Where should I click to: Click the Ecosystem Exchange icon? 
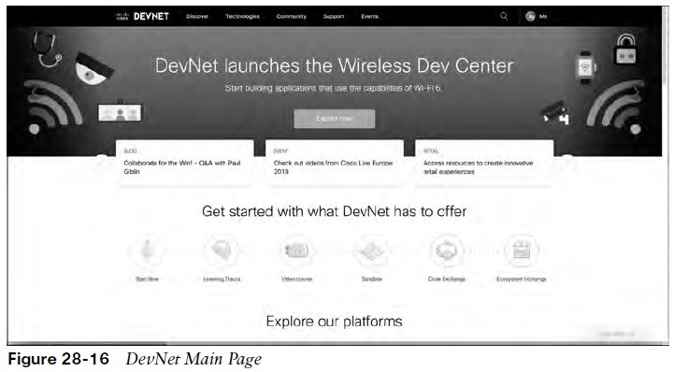(x=522, y=250)
